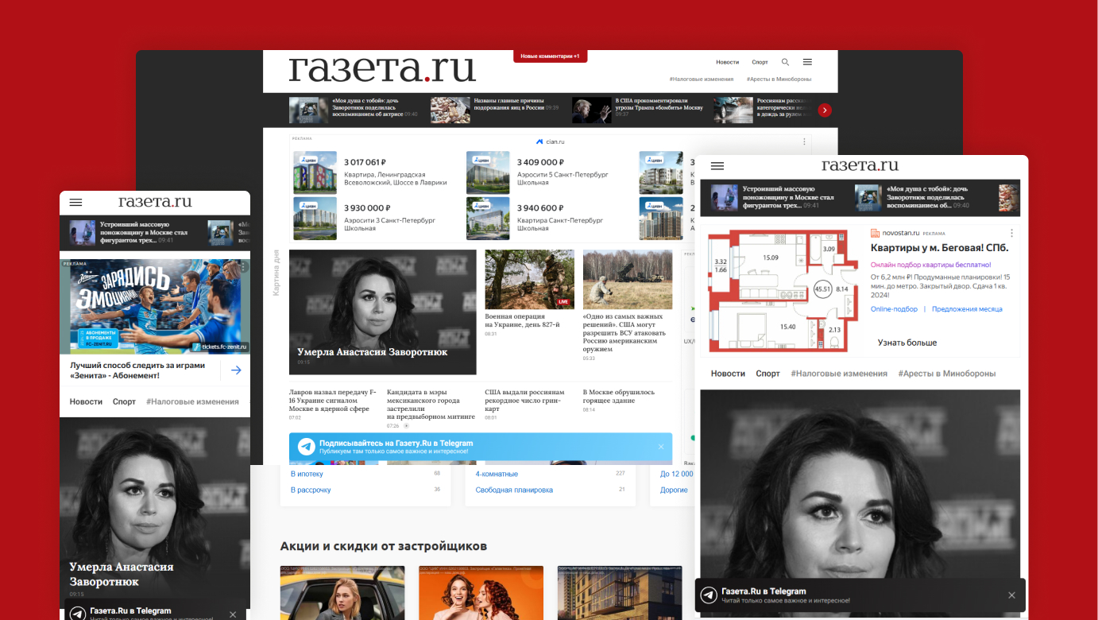The image size is (1098, 620).
Task: Advance desktop news ticker with red arrow
Action: pyautogui.click(x=825, y=110)
